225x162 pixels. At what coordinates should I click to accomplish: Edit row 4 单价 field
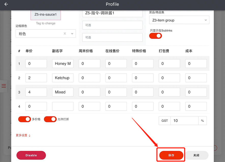click(36, 106)
